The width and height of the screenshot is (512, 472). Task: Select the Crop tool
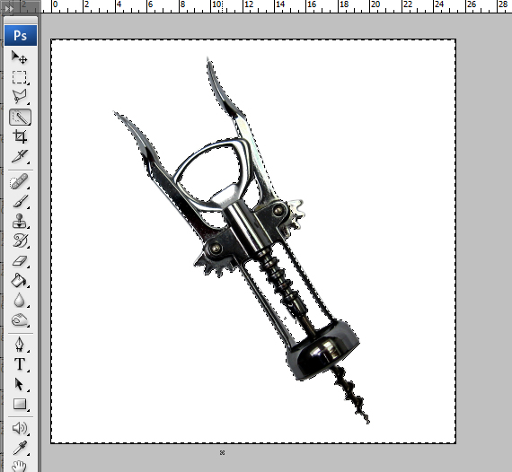click(x=20, y=136)
